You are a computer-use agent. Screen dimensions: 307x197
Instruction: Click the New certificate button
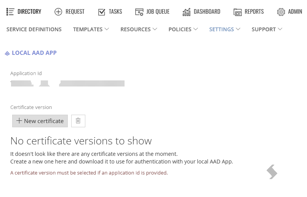[40, 121]
